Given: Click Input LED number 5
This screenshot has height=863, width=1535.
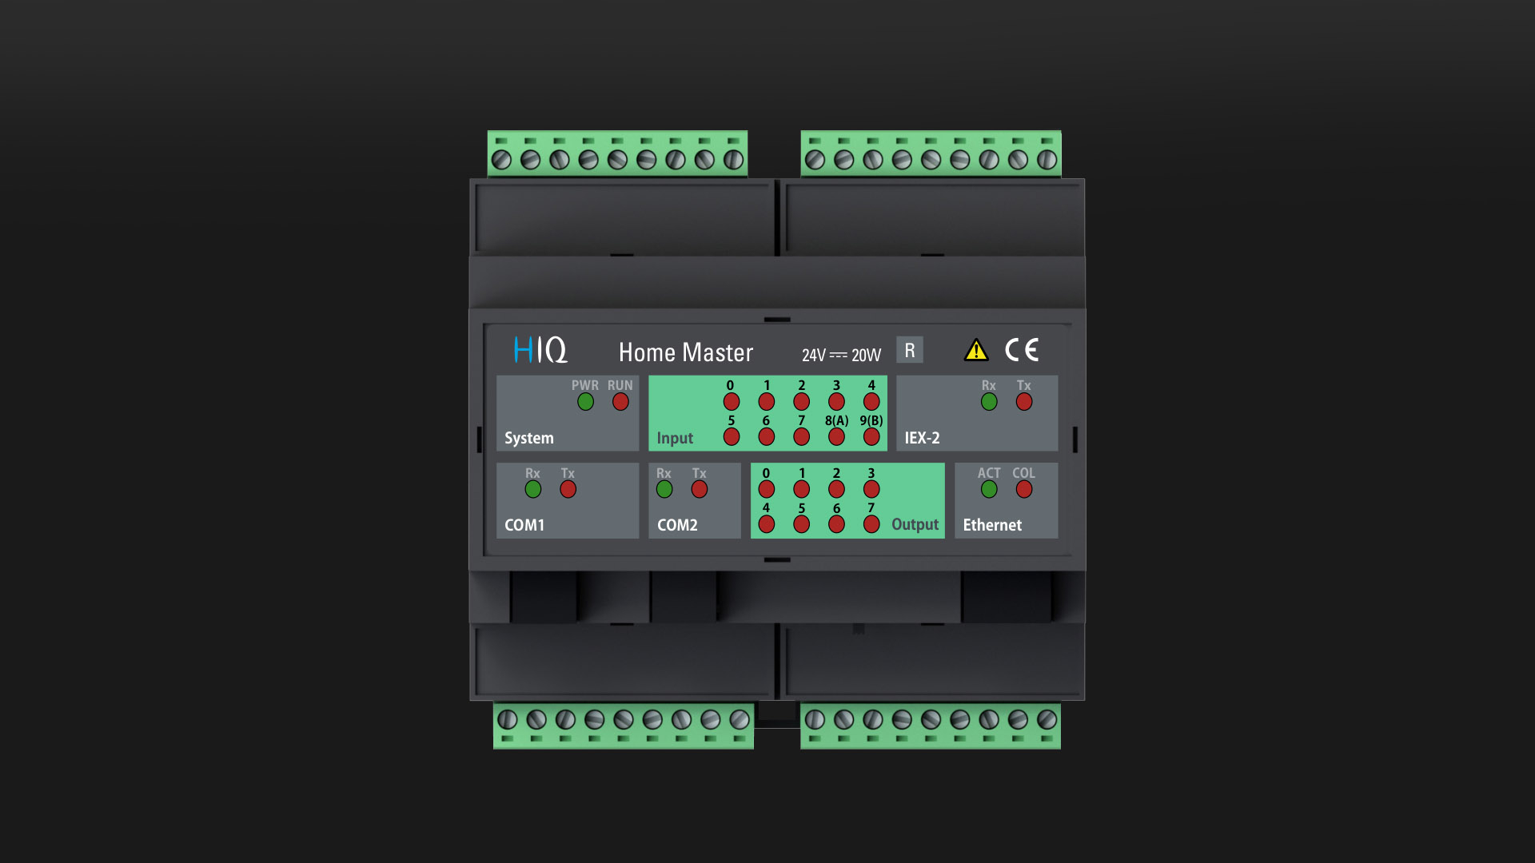Looking at the screenshot, I should tap(732, 437).
